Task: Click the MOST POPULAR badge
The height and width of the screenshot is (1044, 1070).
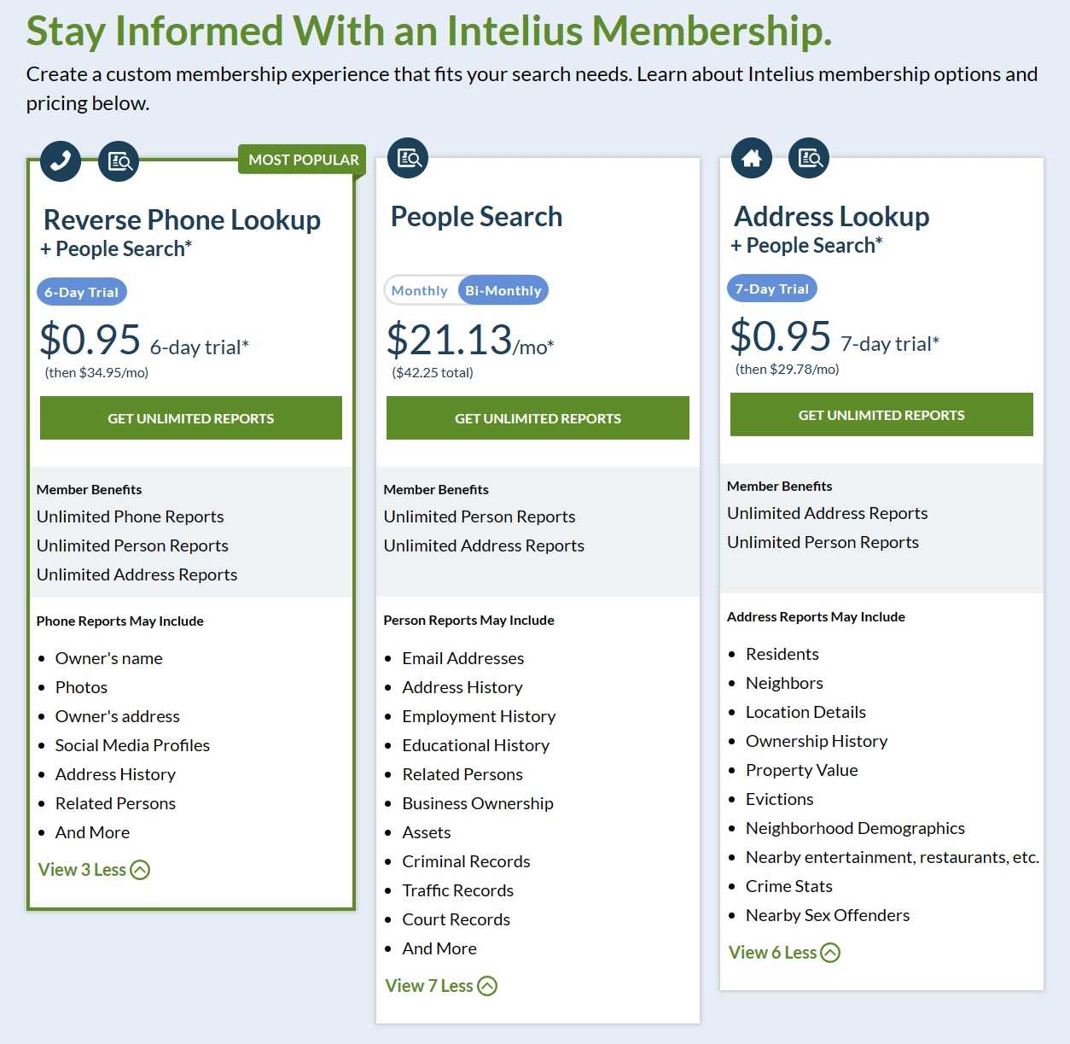Action: click(x=303, y=160)
